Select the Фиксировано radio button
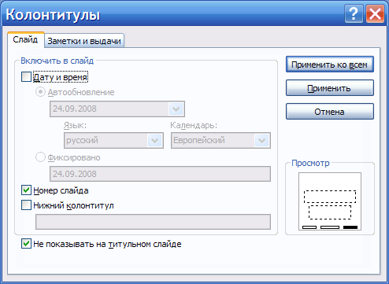Screen dimensions: 389x284 40,157
